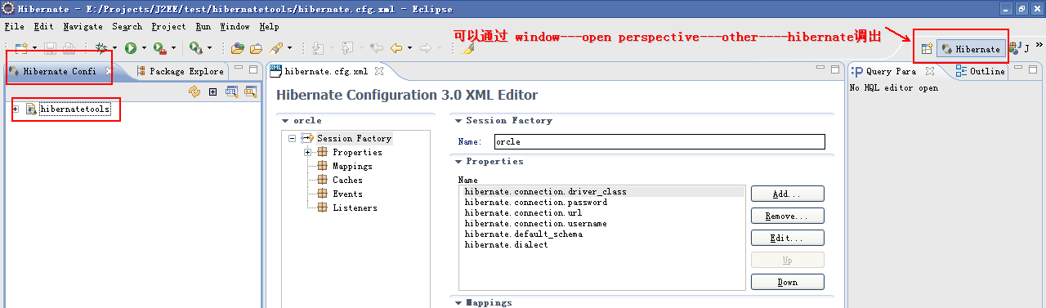This screenshot has height=308, width=1046.
Task: Click the Name field containing orcle
Action: click(659, 141)
